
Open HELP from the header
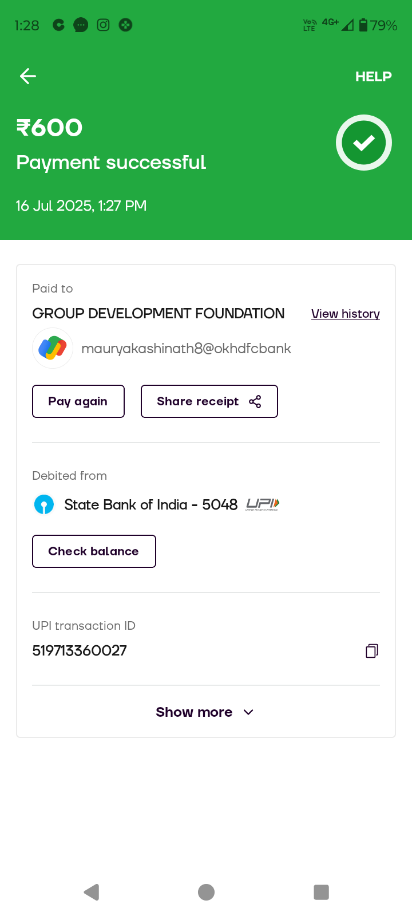(x=373, y=77)
